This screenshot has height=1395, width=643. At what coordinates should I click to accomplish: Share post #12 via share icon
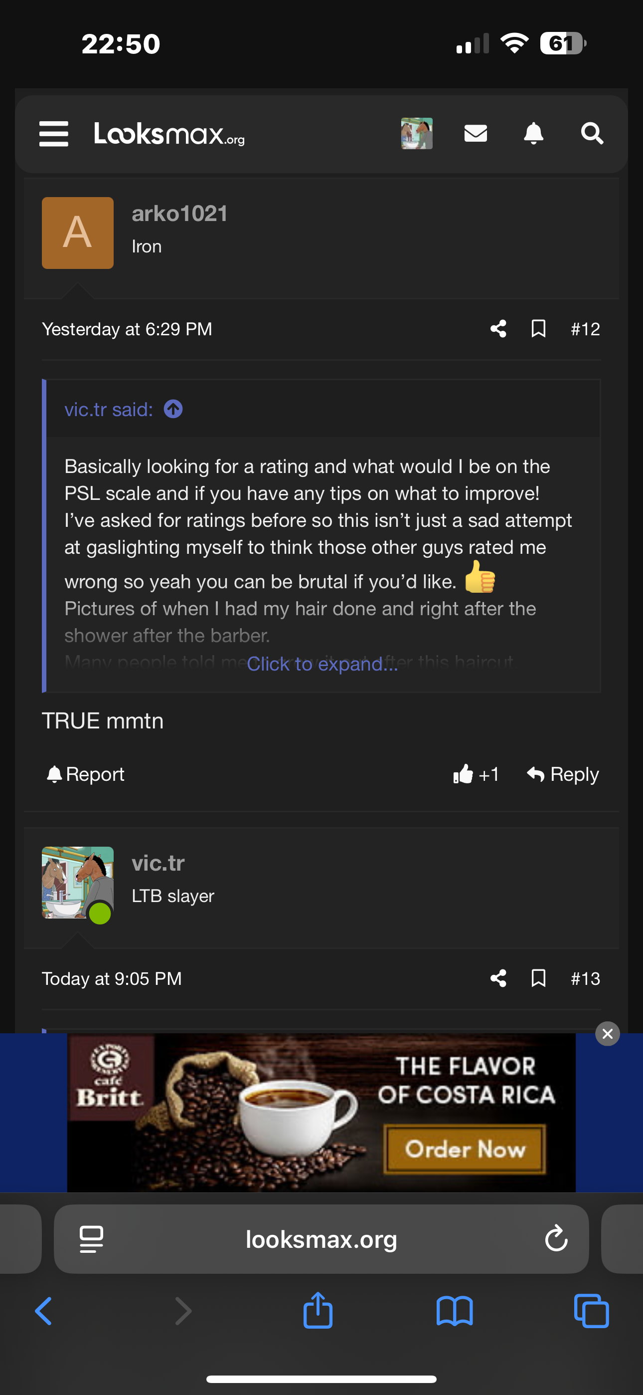click(x=498, y=329)
